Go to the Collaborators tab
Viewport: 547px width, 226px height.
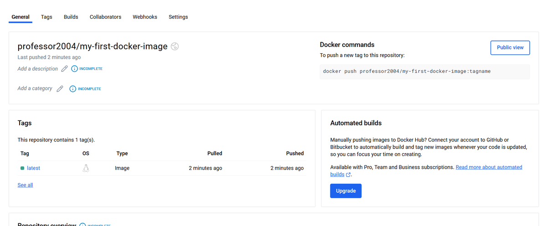pos(105,17)
